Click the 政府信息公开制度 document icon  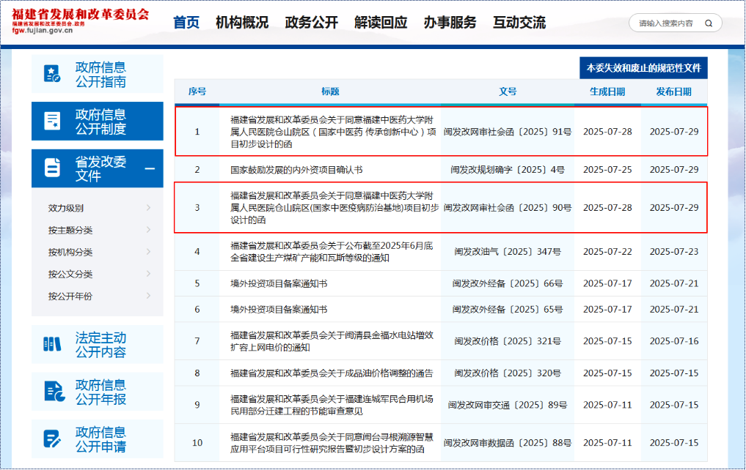(53, 121)
